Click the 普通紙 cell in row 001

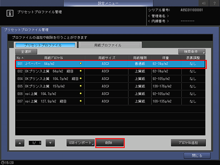(x=140, y=64)
